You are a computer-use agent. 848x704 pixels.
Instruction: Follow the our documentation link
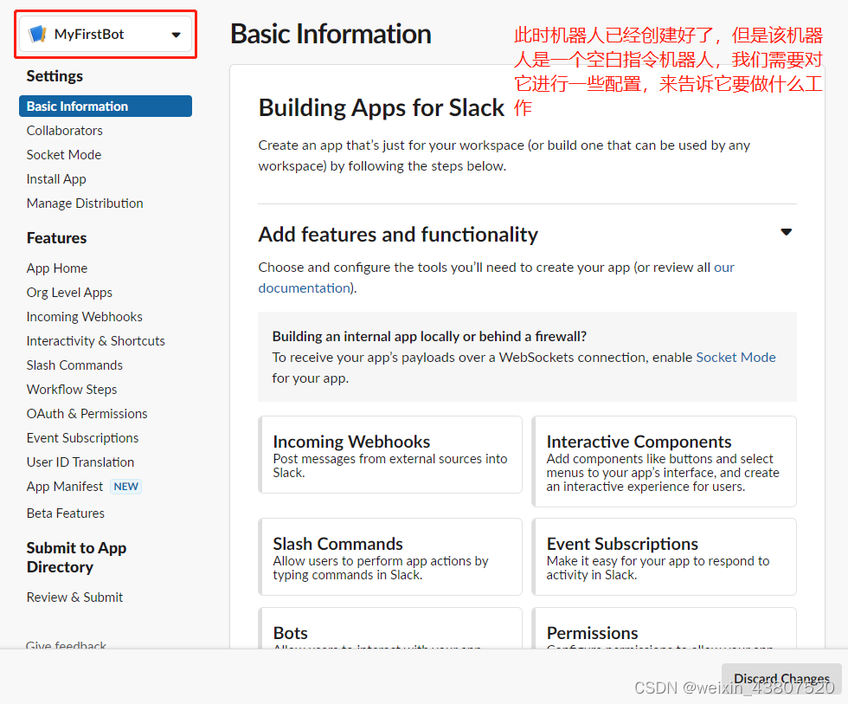click(x=497, y=278)
